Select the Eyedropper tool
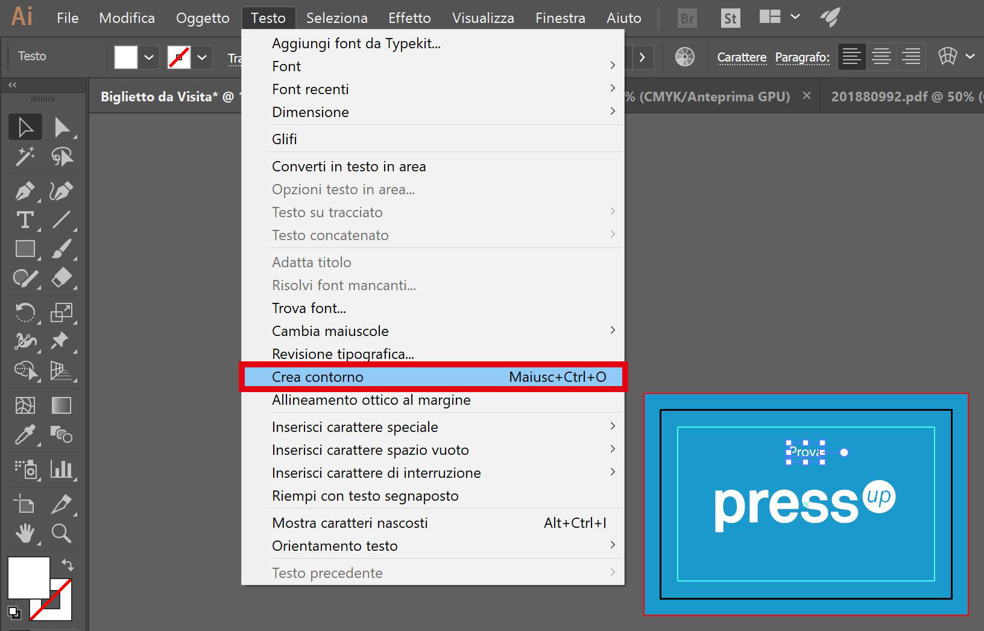Screen dimensions: 984x631 25,434
